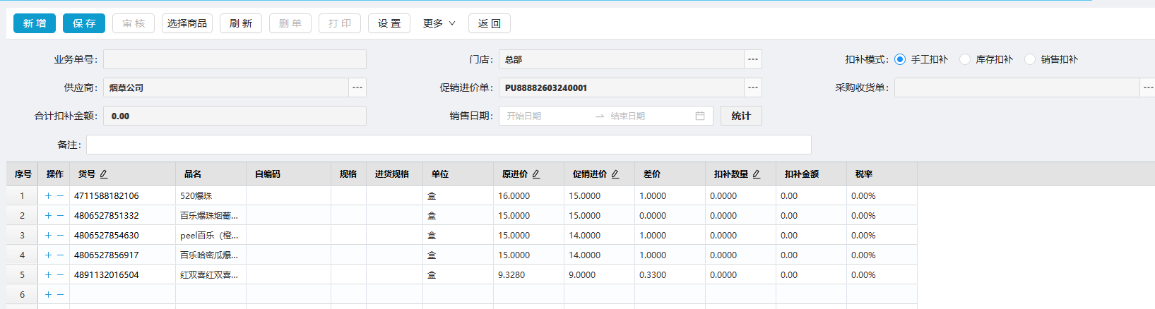Image resolution: width=1155 pixels, height=309 pixels.
Task: Click edit pencil icon beside 促销进价 header
Action: click(x=615, y=174)
